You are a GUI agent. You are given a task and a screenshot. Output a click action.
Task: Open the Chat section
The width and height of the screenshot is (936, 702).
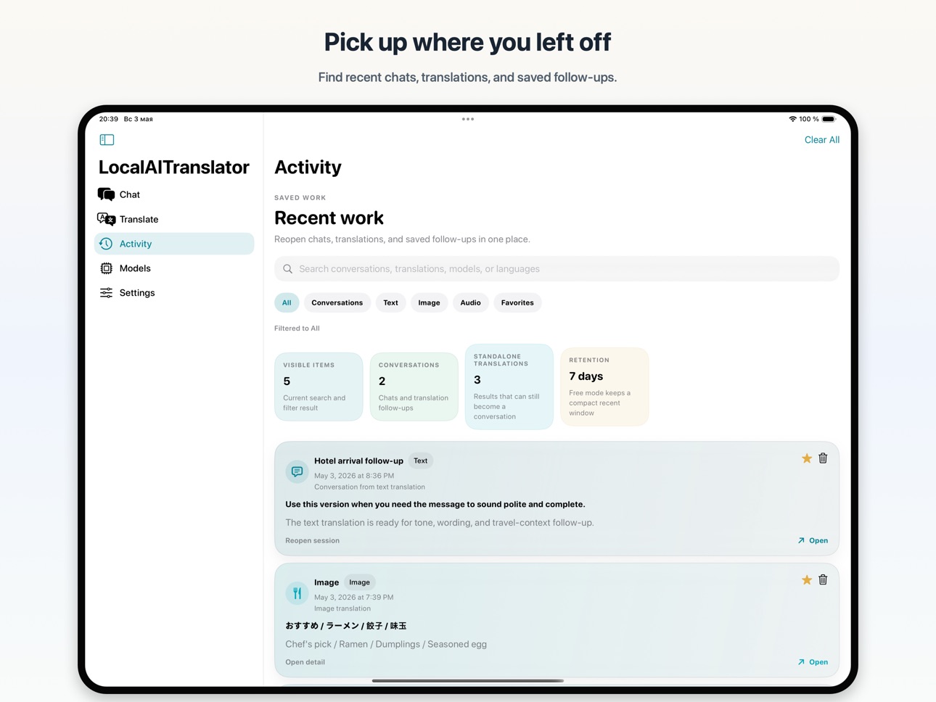point(174,194)
